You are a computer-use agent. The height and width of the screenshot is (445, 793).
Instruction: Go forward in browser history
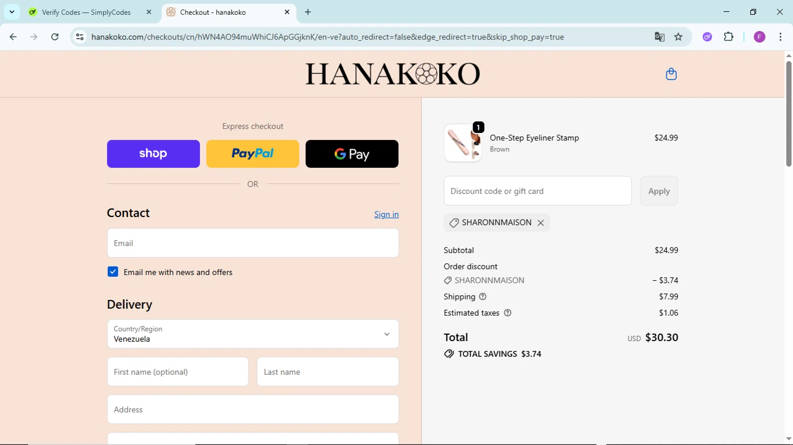34,37
